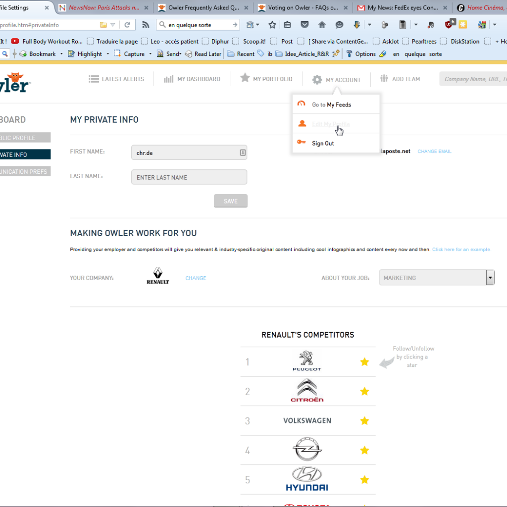The width and height of the screenshot is (507, 507).
Task: Open LATEST ALERTS navigation item
Action: 116,79
